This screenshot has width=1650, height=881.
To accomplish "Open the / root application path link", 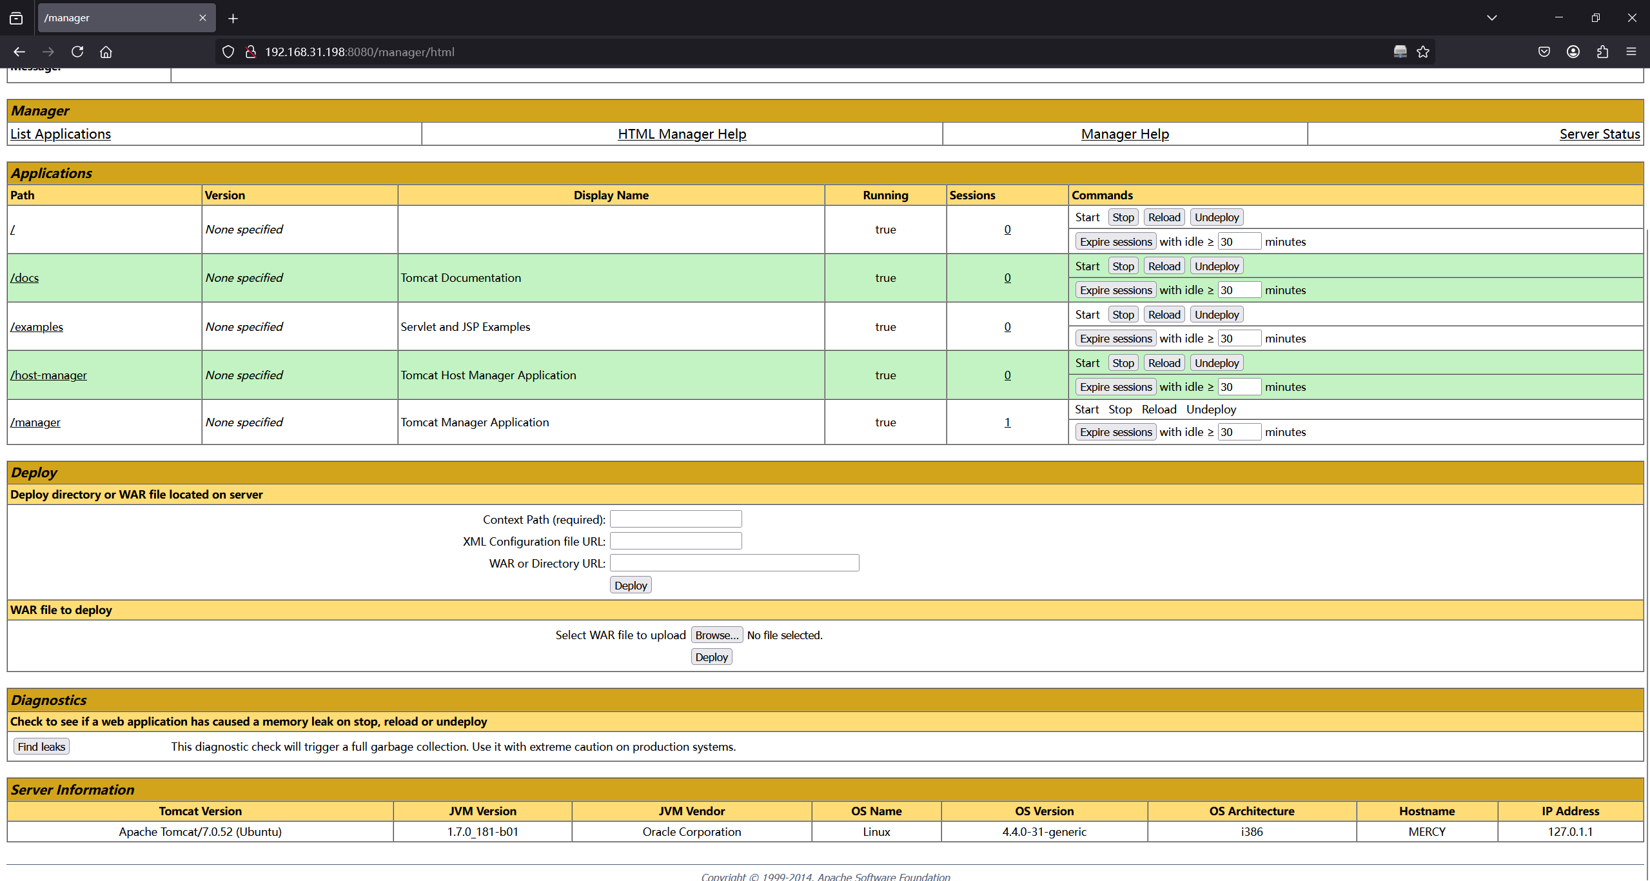I will 12,230.
